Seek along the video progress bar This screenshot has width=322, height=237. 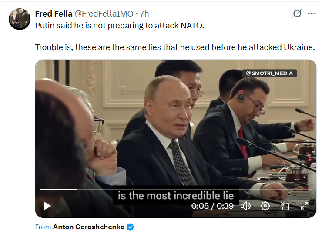point(176,190)
